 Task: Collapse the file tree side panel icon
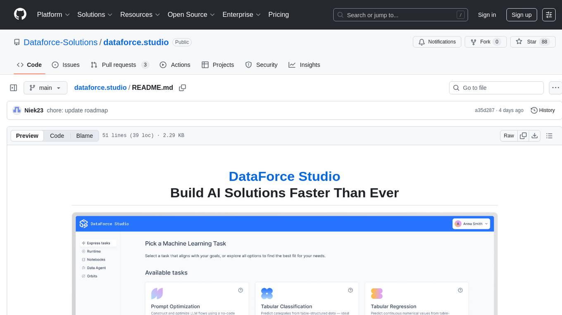pos(14,88)
